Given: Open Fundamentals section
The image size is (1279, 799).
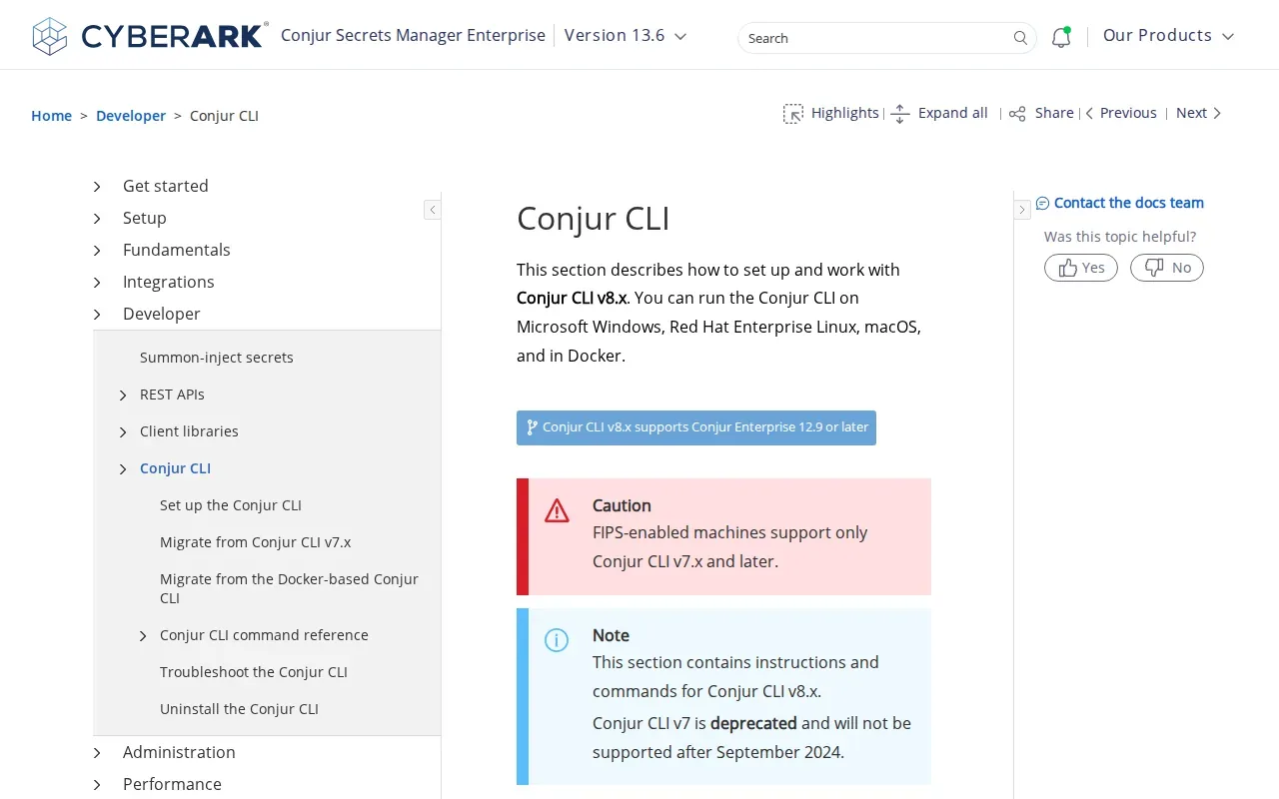Looking at the screenshot, I should tap(177, 250).
